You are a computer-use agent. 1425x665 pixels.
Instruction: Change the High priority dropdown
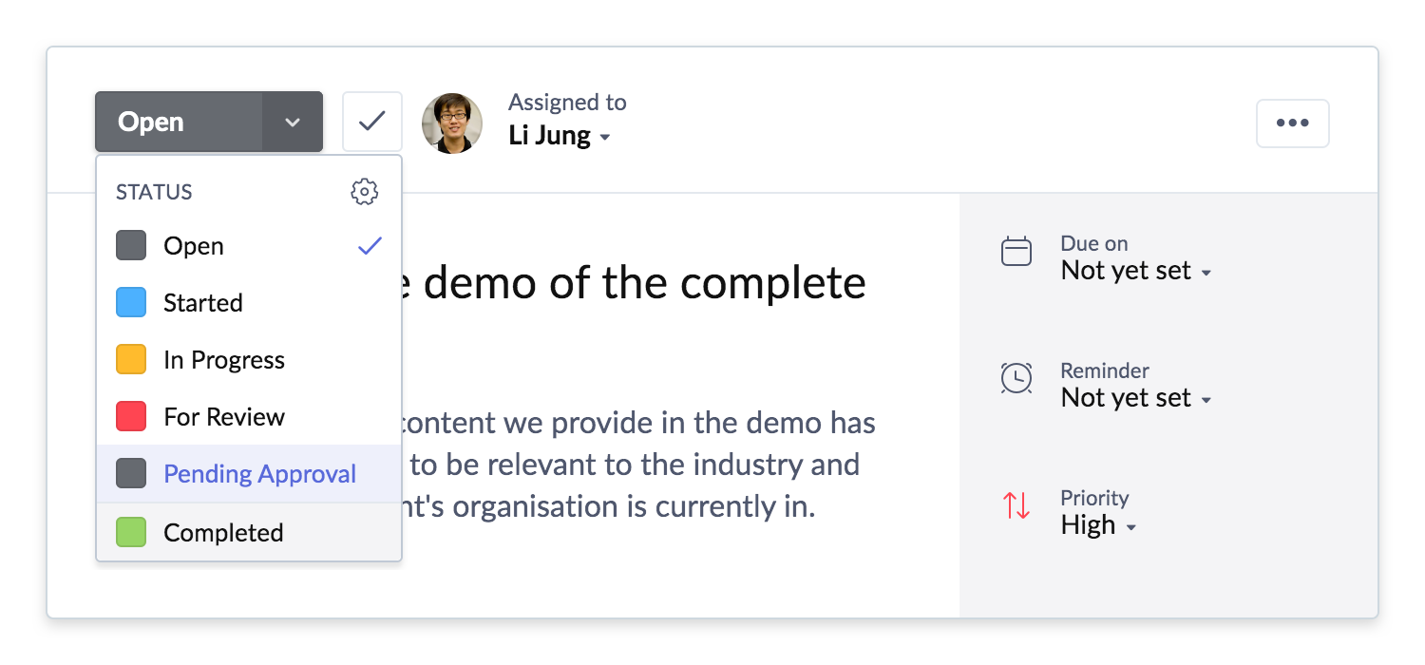click(1098, 525)
